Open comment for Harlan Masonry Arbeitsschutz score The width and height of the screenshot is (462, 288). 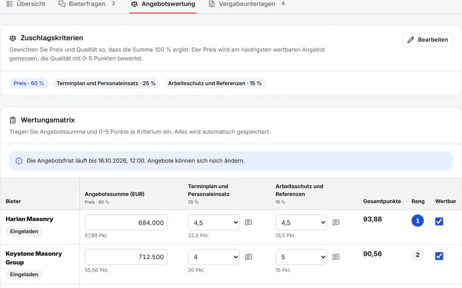pos(336,222)
